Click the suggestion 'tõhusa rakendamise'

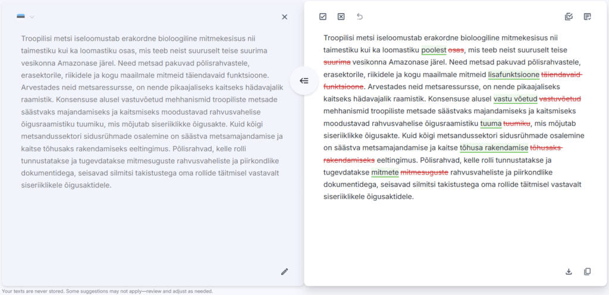tap(494, 148)
